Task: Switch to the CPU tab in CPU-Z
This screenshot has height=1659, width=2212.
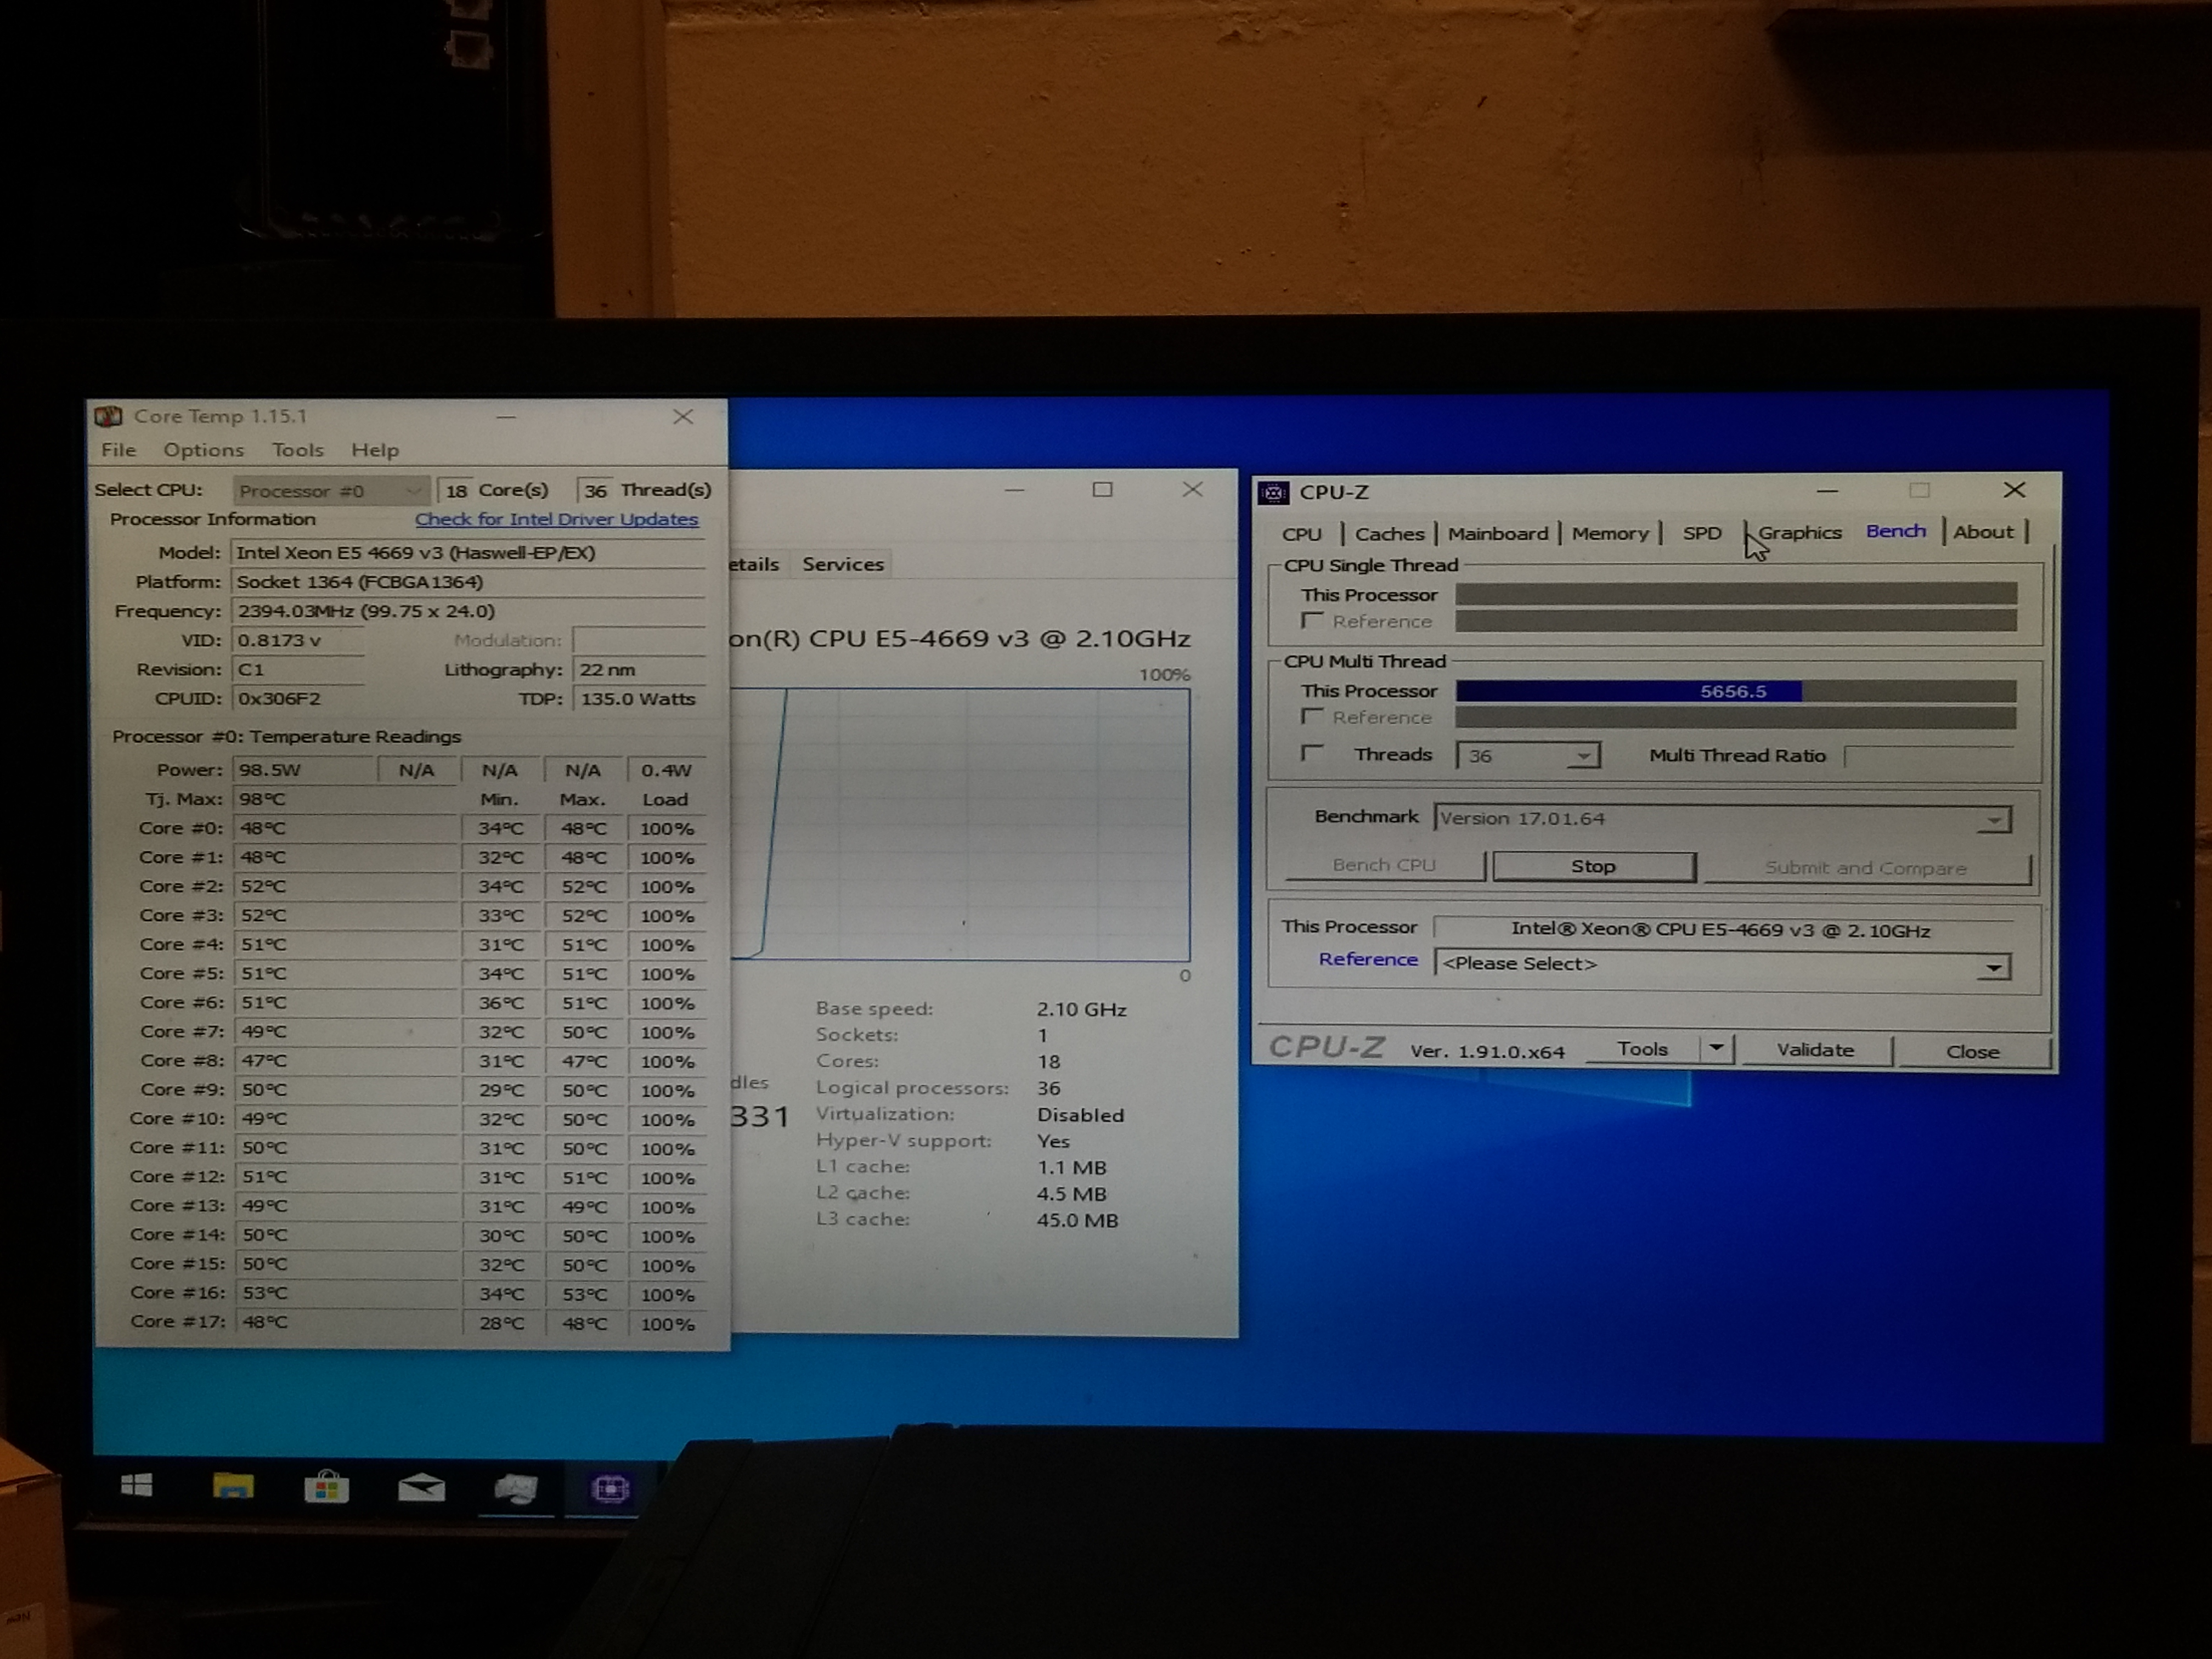Action: click(1301, 534)
